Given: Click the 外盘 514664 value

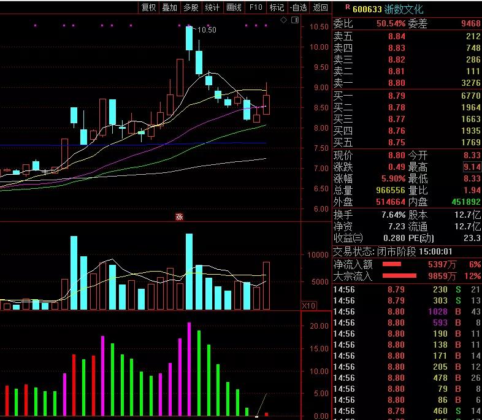Looking at the screenshot, I should pos(391,202).
